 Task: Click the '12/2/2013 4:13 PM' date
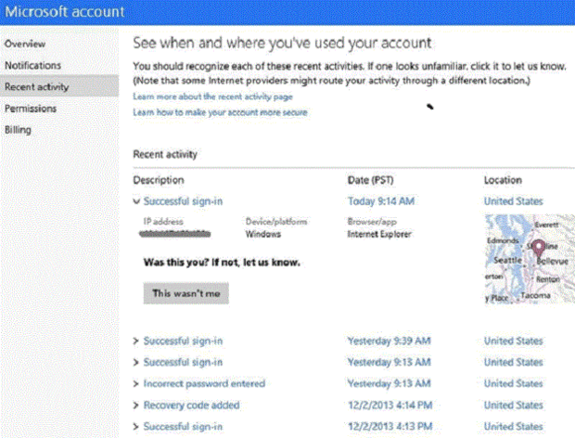pos(390,427)
